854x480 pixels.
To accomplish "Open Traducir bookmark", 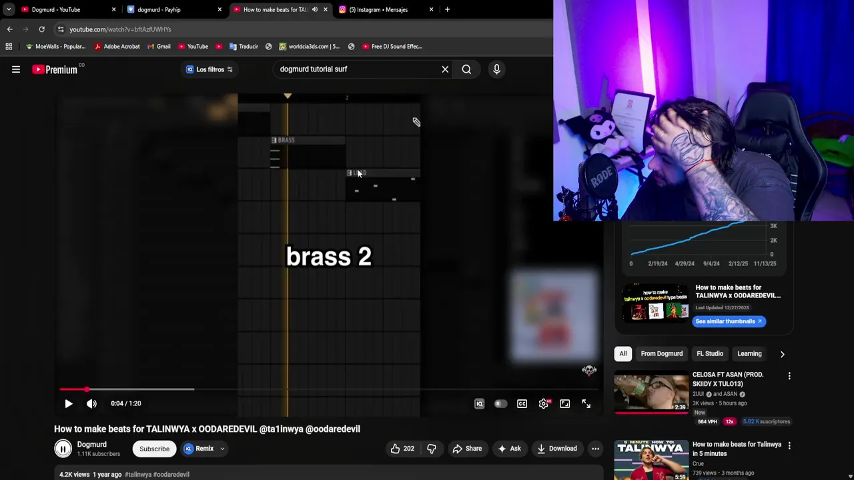I will [x=243, y=47].
